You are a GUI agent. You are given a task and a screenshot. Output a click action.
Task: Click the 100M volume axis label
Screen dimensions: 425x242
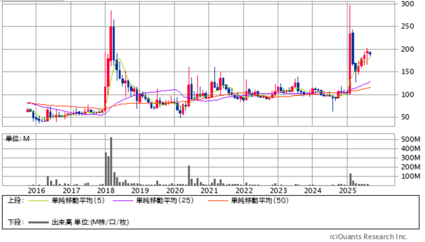pyautogui.click(x=410, y=176)
